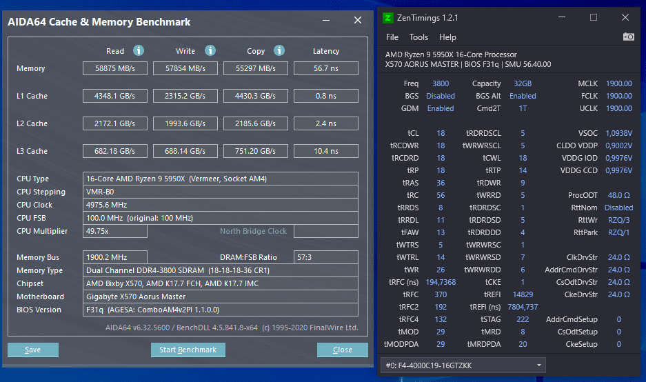This screenshot has height=382, width=646.
Task: Click the CLDO VDDP 0,9002V value
Action: click(x=619, y=145)
